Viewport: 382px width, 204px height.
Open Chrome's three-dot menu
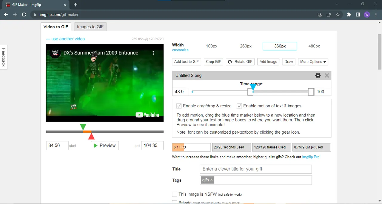[376, 15]
